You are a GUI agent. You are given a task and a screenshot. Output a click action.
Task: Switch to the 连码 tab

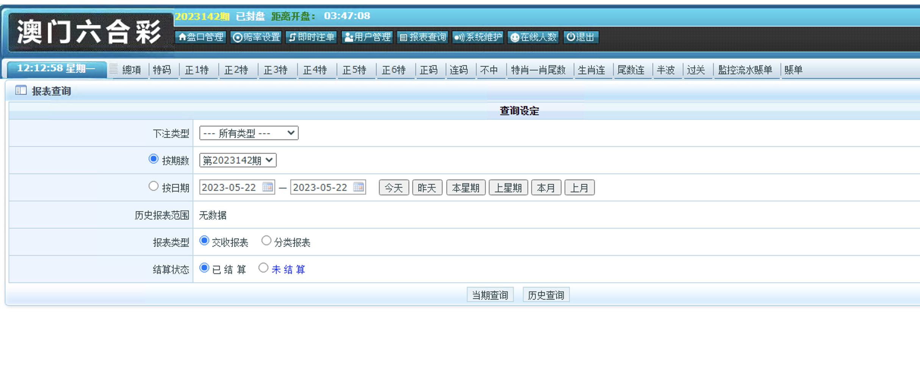(459, 70)
